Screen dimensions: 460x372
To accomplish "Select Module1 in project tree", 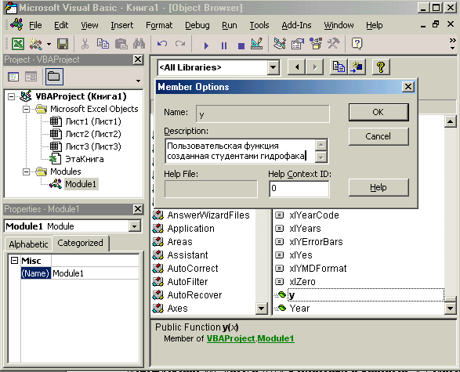I will (x=81, y=184).
